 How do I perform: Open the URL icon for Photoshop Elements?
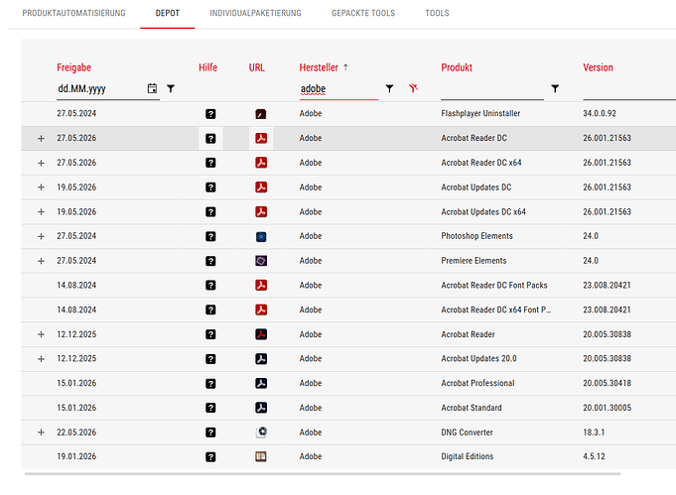tap(261, 236)
